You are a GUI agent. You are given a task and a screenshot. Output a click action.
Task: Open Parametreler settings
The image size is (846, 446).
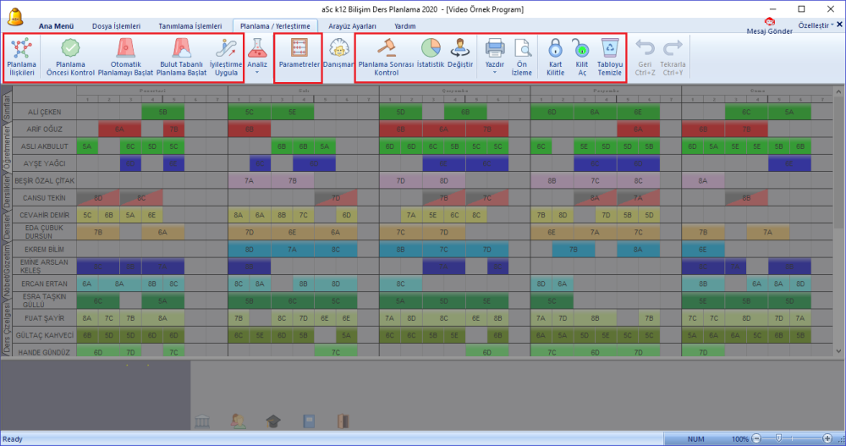click(x=299, y=53)
